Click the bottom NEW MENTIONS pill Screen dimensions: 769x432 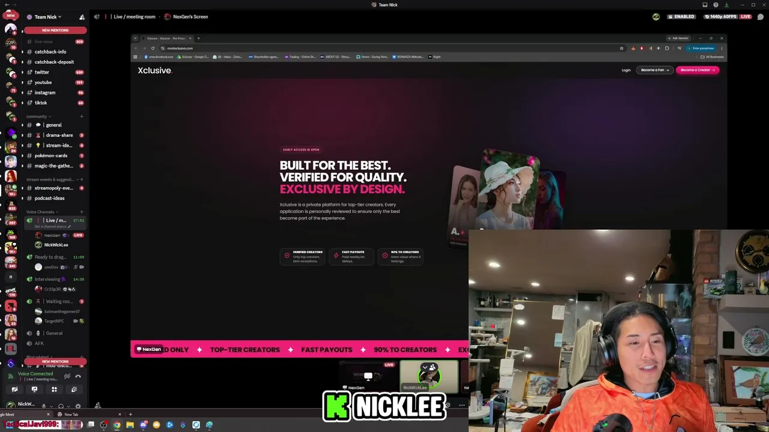tap(55, 362)
